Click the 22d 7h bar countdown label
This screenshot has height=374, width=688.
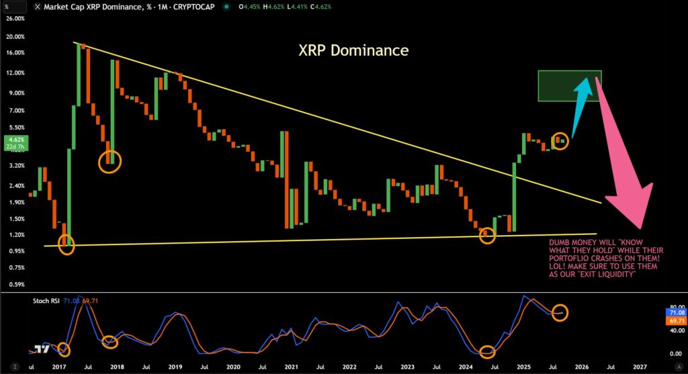(15, 147)
